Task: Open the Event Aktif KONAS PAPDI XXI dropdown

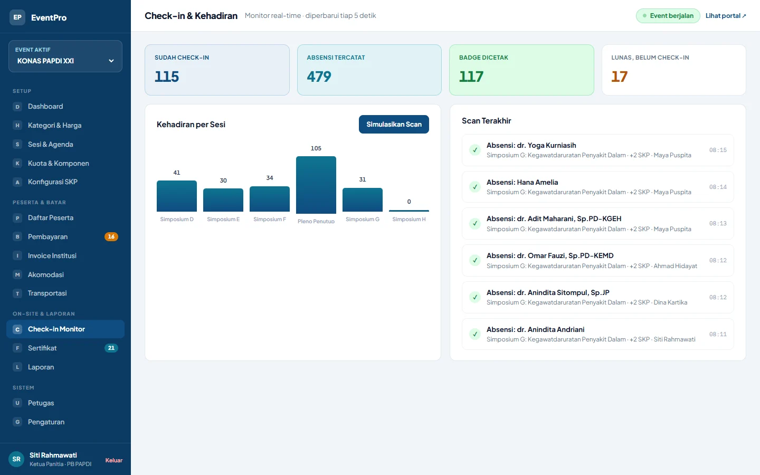Action: tap(65, 56)
